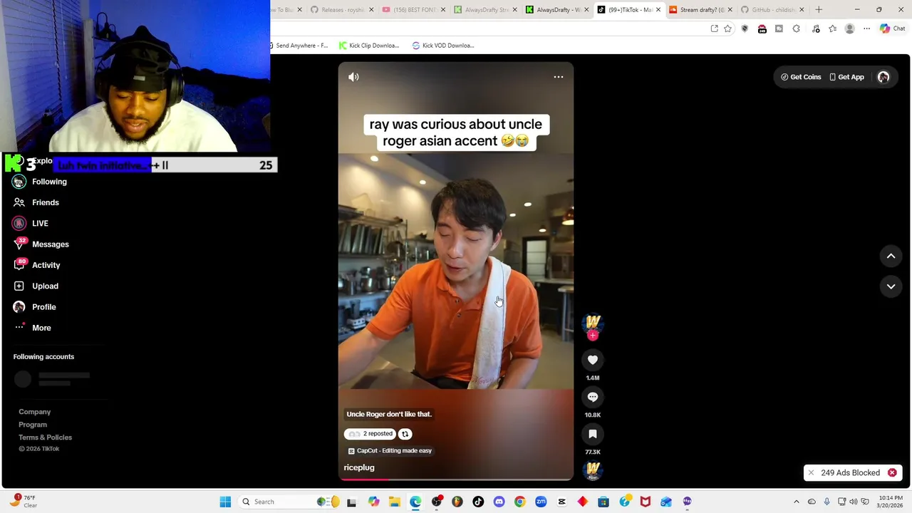Click the Company footer link
Image resolution: width=912 pixels, height=513 pixels.
[x=34, y=412]
